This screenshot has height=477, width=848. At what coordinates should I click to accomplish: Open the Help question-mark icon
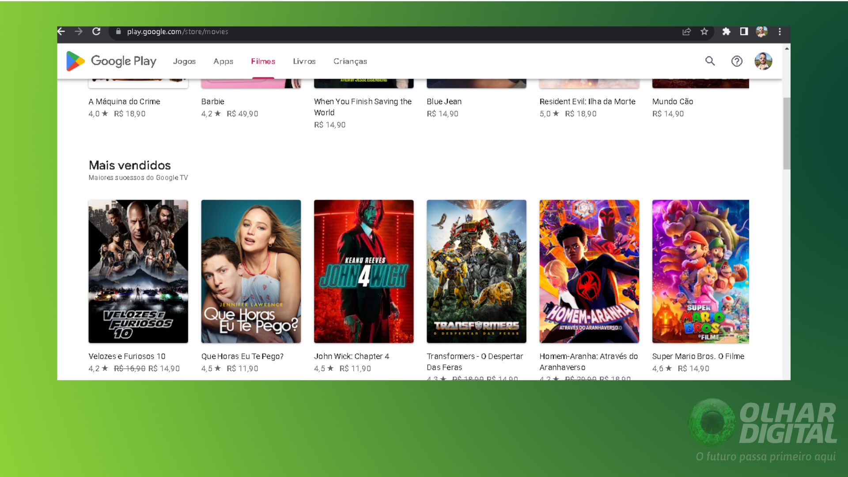tap(737, 61)
